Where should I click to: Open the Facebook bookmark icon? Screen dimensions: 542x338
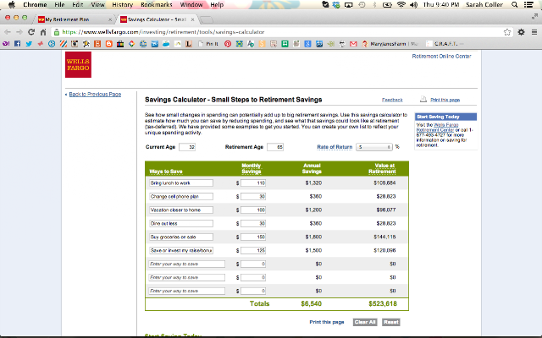pos(17,44)
